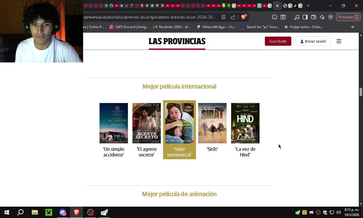This screenshot has width=363, height=218.
Task: Open a new browser tab with plus
Action: click(x=308, y=6)
